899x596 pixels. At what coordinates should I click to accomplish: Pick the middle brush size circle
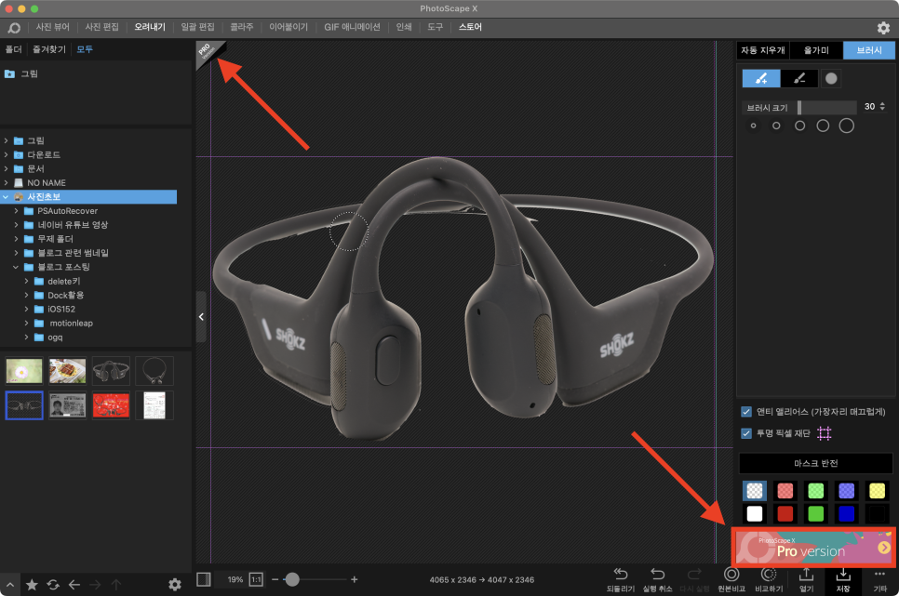[x=799, y=126]
